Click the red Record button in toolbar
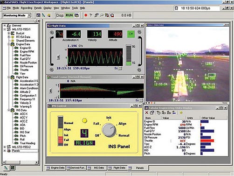234x176 pixels. (x=86, y=15)
